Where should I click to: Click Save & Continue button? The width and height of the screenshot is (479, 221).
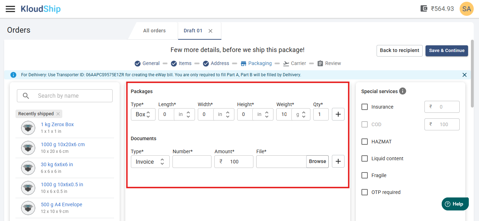(x=447, y=51)
